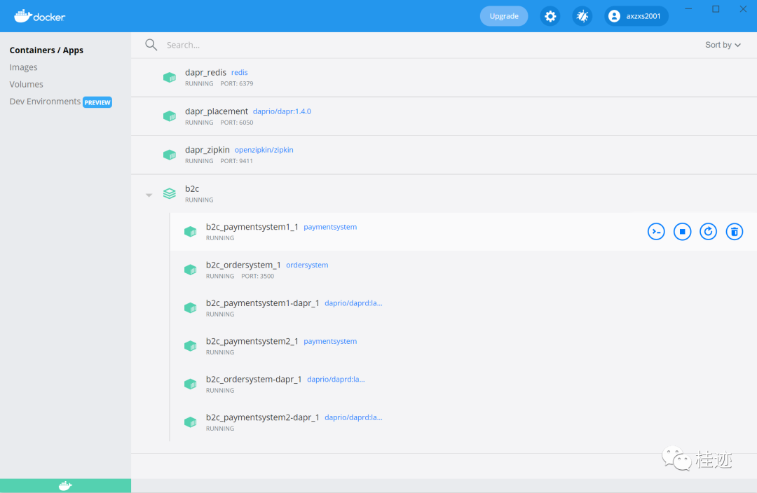Minimize the Docker Desktop window
This screenshot has width=757, height=493.
coord(688,8)
